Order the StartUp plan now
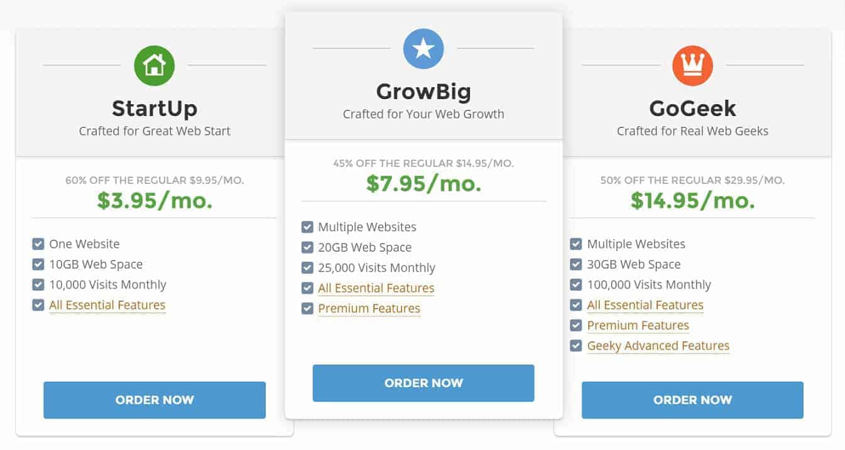 click(x=155, y=400)
